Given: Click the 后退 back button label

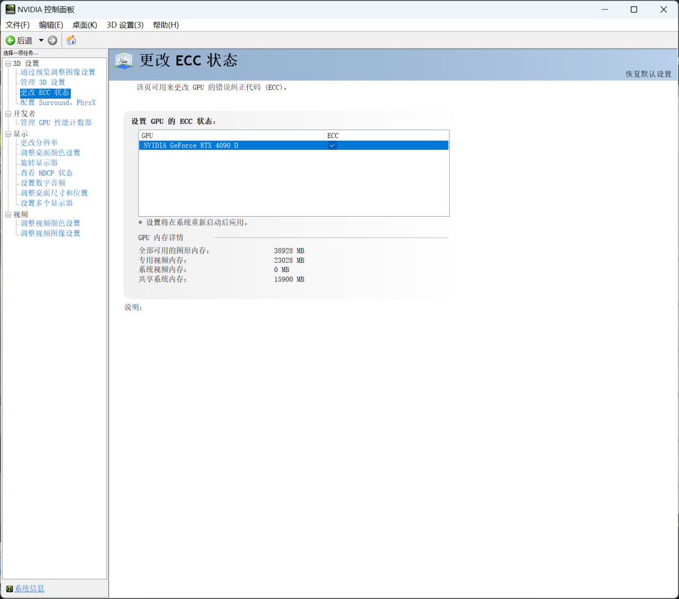Looking at the screenshot, I should [x=25, y=40].
